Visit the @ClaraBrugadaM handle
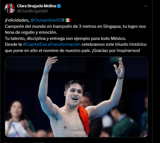Image resolution: width=160 pixels, height=143 pixels. coord(32,11)
